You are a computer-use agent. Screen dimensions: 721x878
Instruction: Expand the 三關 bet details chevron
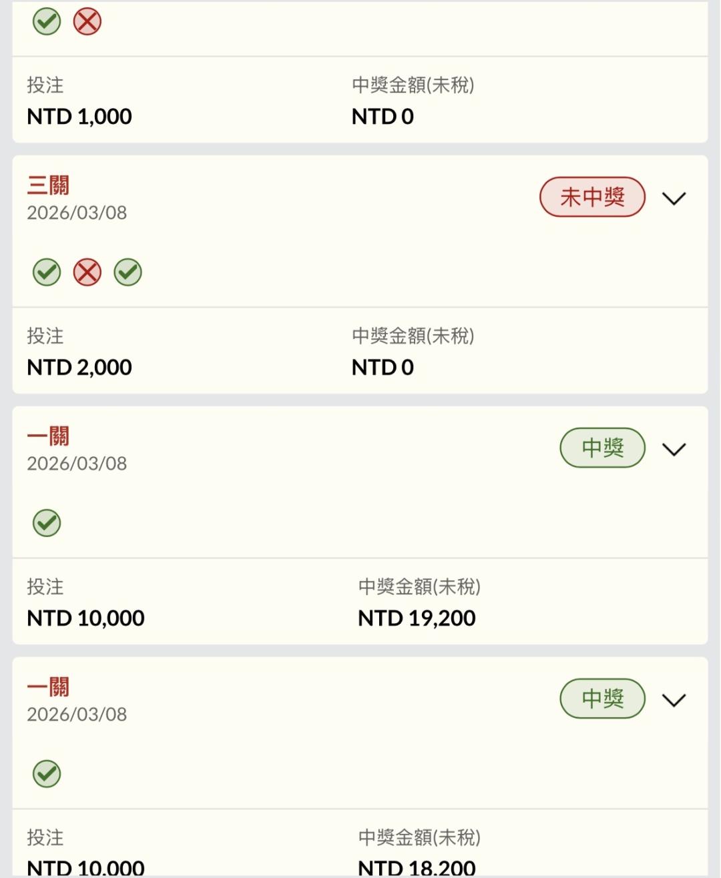click(x=674, y=198)
